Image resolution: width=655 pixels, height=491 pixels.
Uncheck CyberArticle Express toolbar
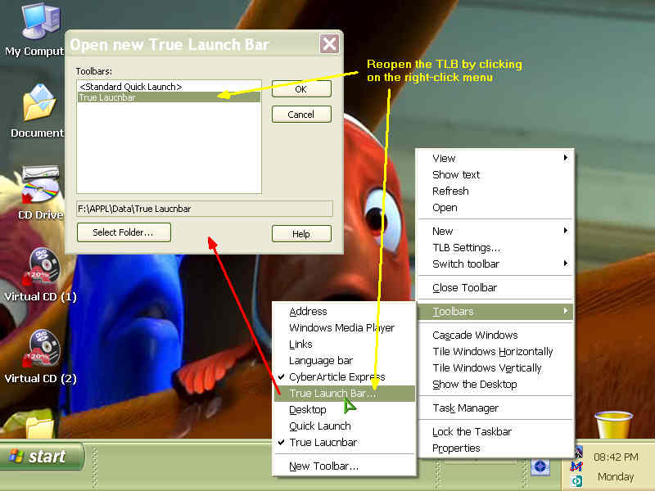point(337,376)
